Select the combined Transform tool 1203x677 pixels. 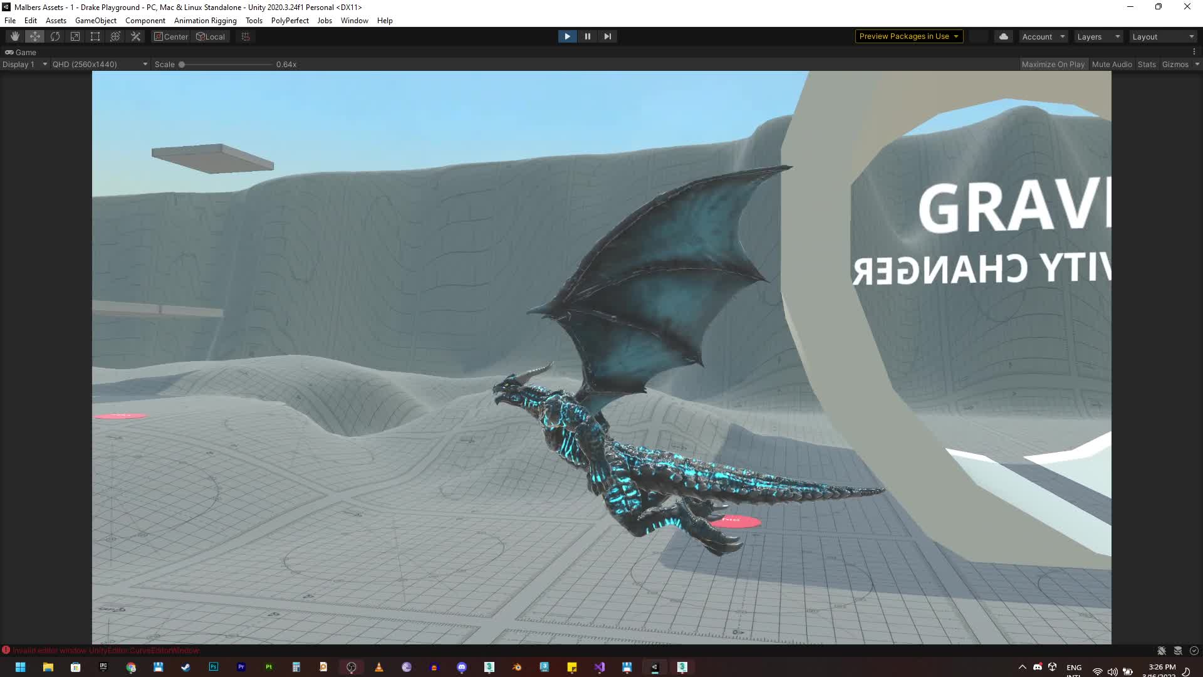[x=115, y=36]
